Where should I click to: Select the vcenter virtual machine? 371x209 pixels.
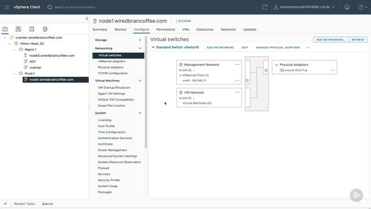tap(35, 67)
